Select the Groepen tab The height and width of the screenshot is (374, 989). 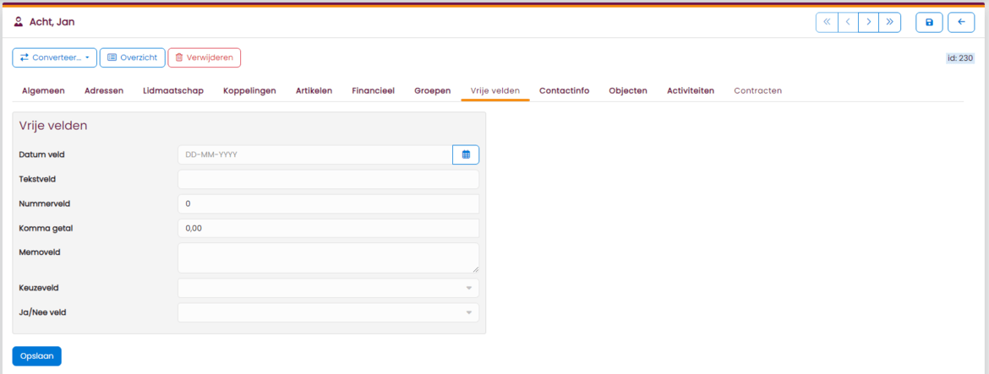pyautogui.click(x=433, y=90)
